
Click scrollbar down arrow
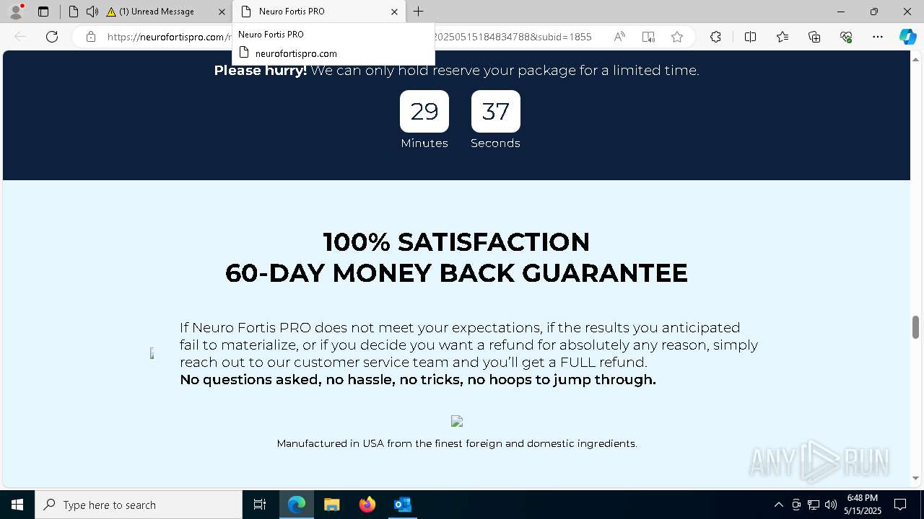[x=915, y=478]
